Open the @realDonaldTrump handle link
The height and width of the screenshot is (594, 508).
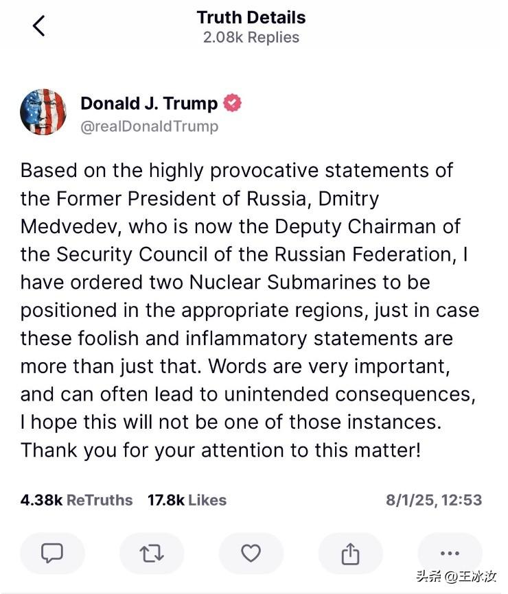click(x=150, y=126)
